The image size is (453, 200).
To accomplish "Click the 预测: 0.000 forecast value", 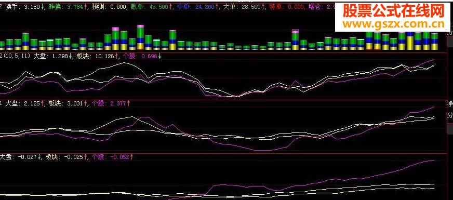I will (x=109, y=7).
